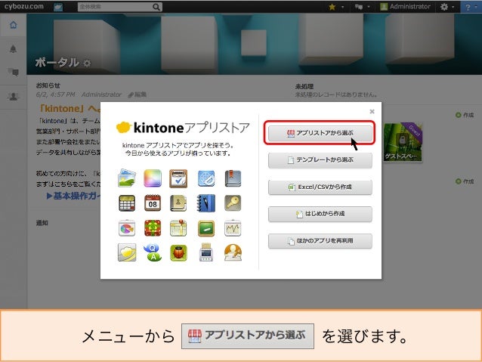The height and width of the screenshot is (362, 482).
Task: Click the blue globe app icon
Action: click(206, 178)
